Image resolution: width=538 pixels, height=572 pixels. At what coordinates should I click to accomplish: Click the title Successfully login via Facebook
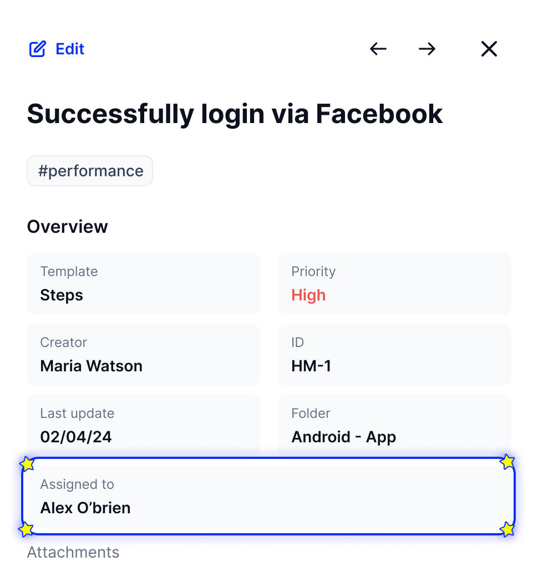235,114
